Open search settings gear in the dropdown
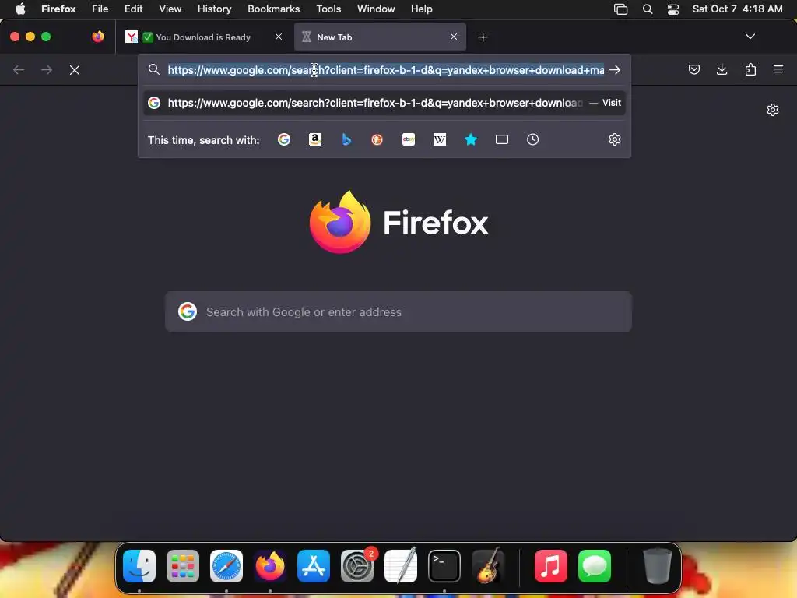The width and height of the screenshot is (797, 598). click(615, 139)
